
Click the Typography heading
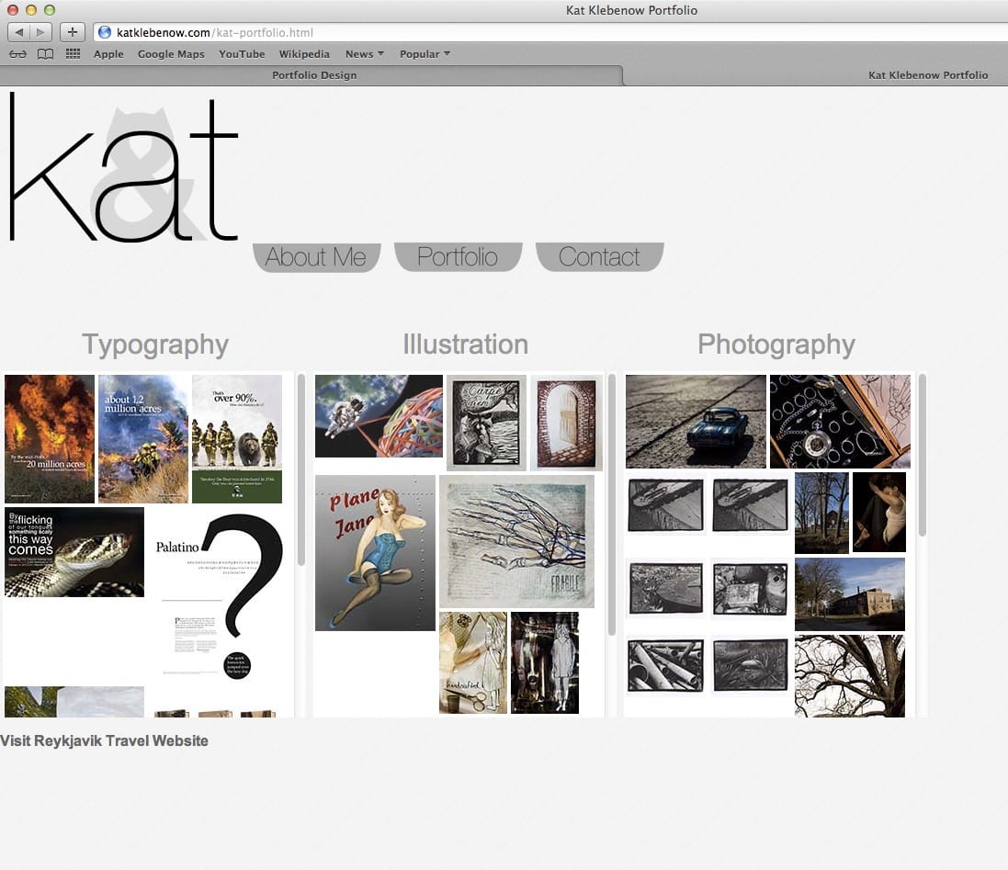155,345
